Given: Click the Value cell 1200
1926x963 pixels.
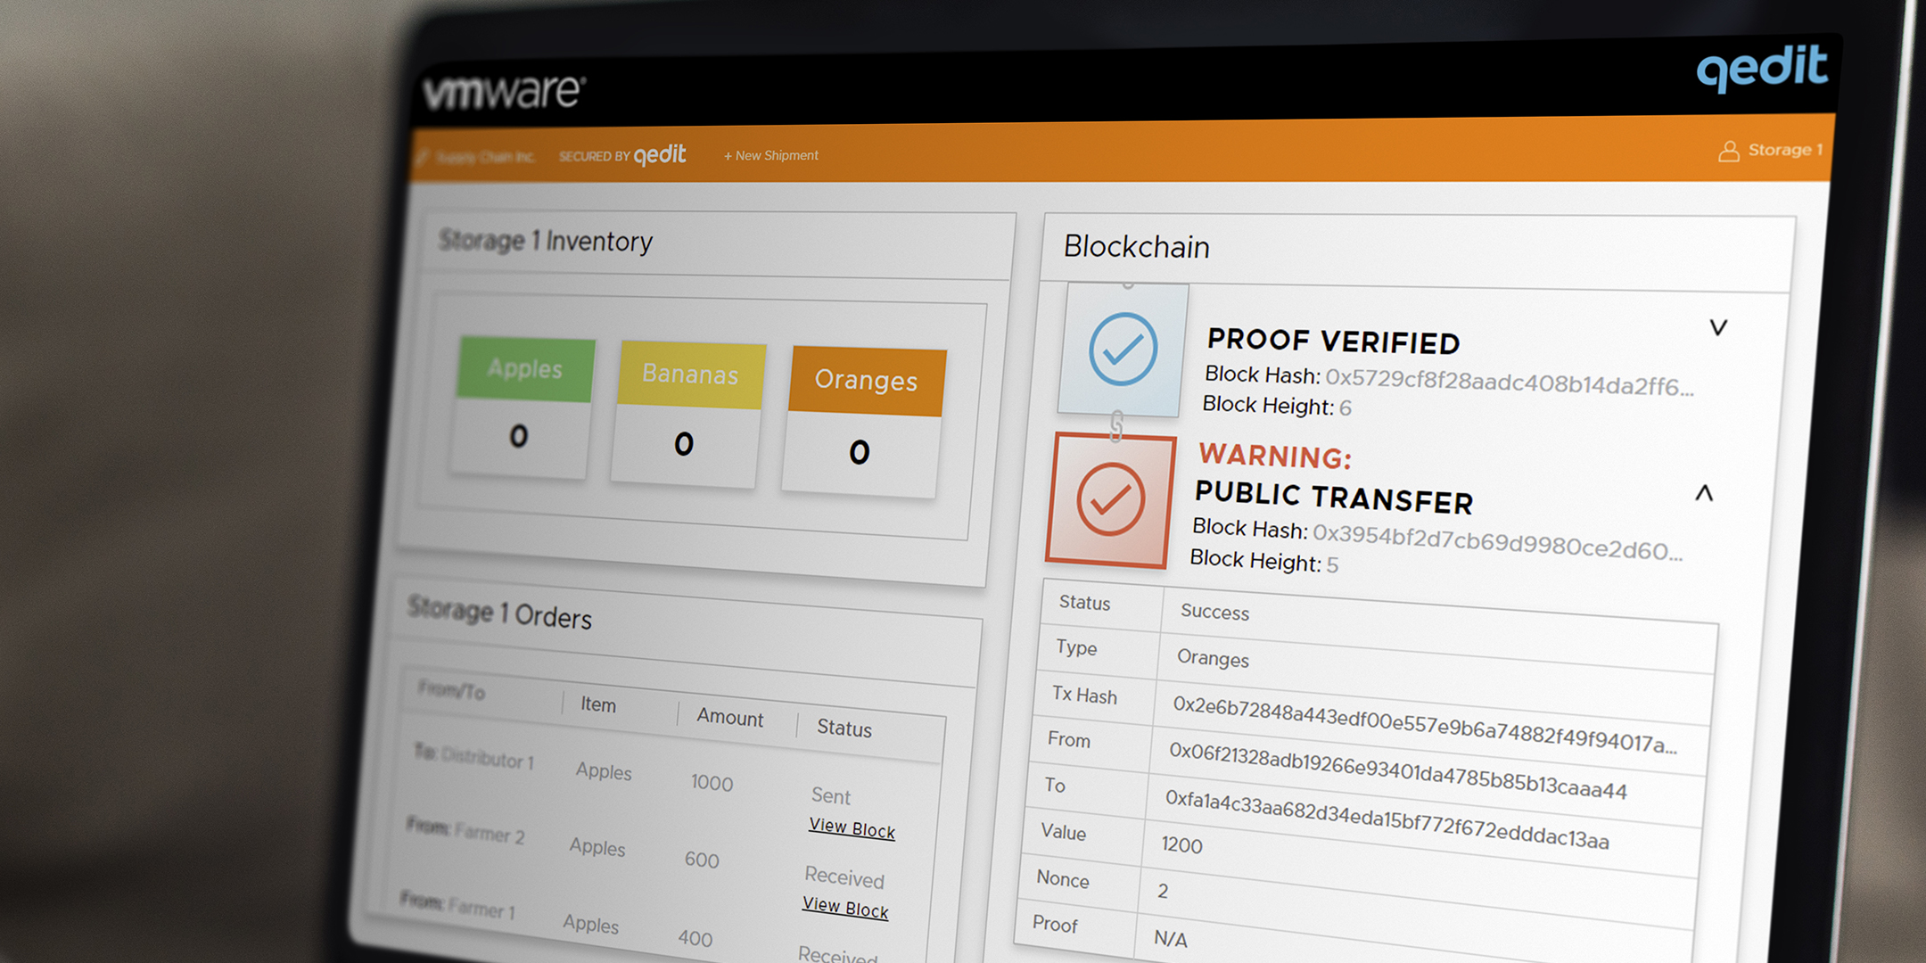Looking at the screenshot, I should (1181, 844).
